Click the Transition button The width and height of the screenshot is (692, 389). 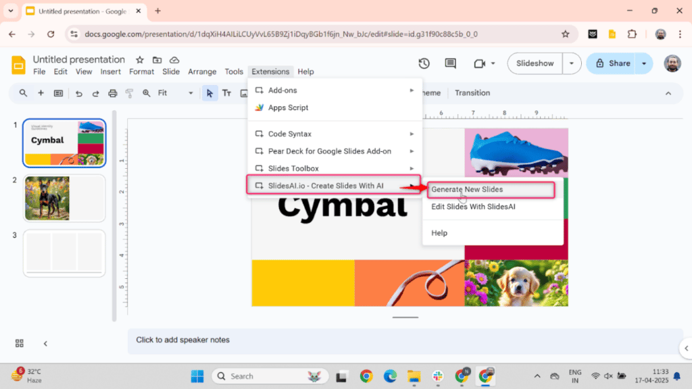click(x=472, y=93)
